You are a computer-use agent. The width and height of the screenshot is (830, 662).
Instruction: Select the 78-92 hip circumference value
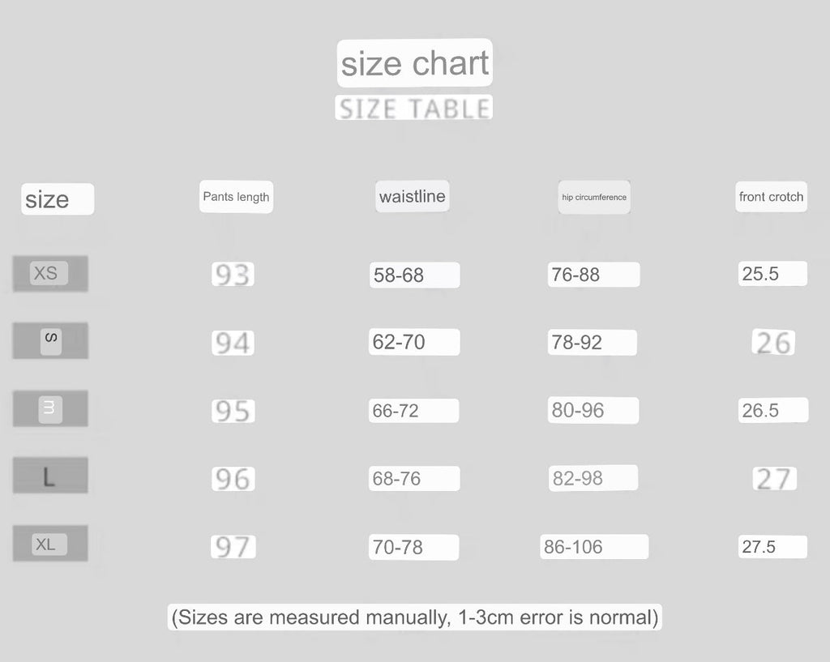[x=592, y=343]
